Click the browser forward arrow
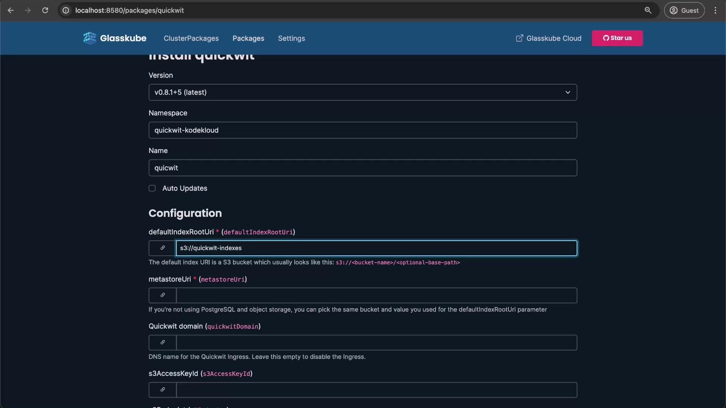Viewport: 726px width, 408px height. tap(28, 11)
